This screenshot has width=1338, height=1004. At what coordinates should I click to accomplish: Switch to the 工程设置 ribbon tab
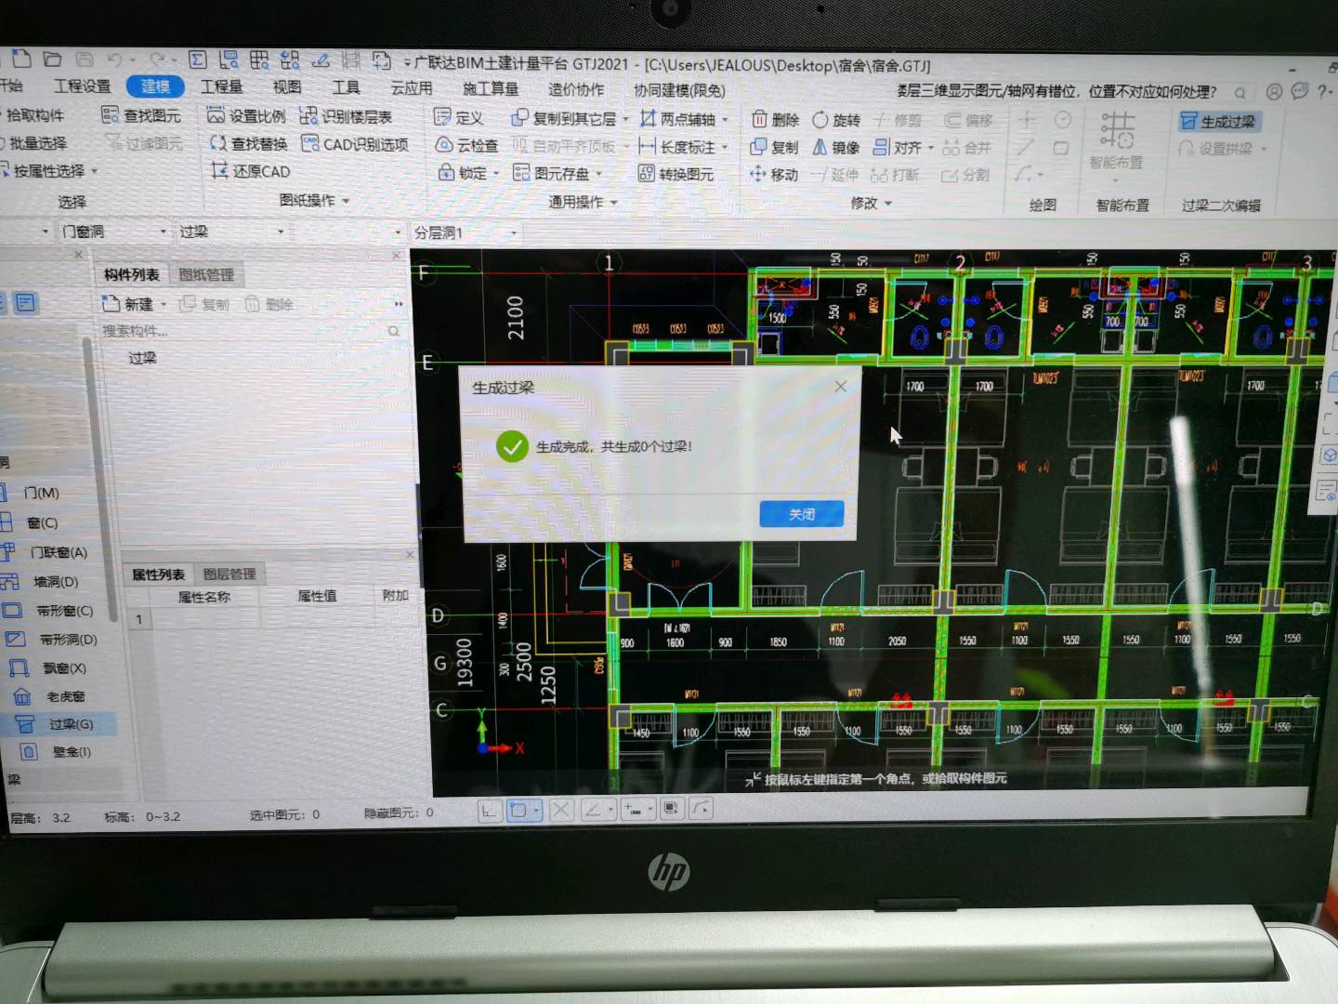(82, 86)
